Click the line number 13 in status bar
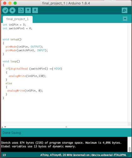This screenshot has height=158, width=132. (x=4, y=155)
